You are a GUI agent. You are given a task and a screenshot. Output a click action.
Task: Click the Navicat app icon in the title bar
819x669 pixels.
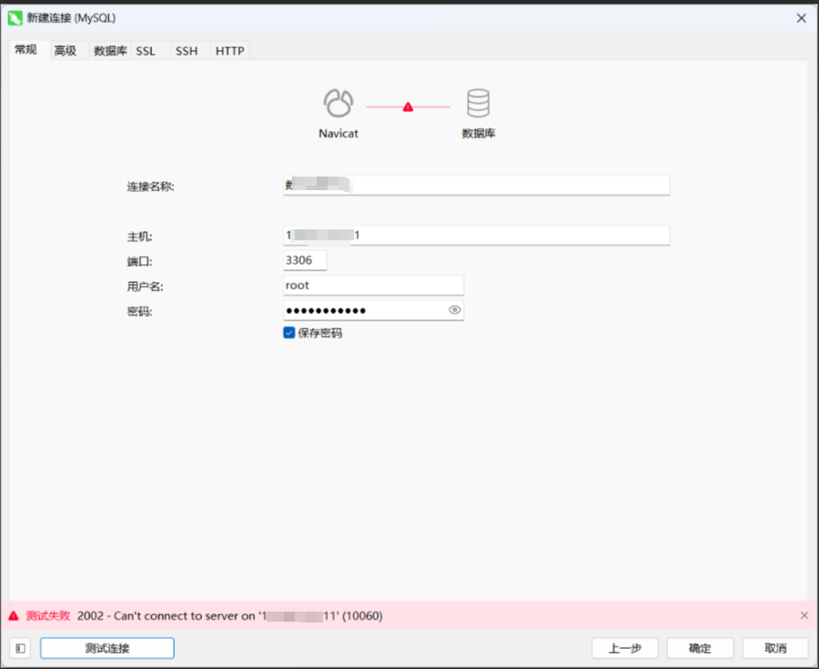[x=16, y=17]
